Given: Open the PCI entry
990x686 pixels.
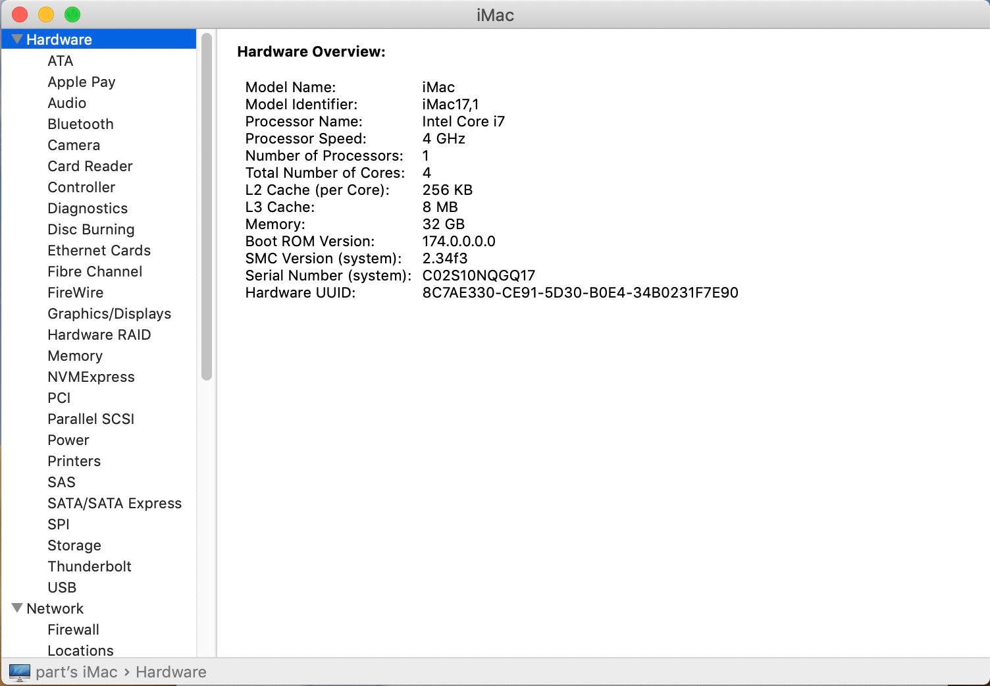Looking at the screenshot, I should [x=59, y=398].
